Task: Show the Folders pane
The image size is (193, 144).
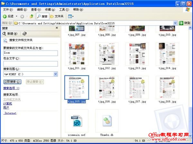Action: point(57,16)
